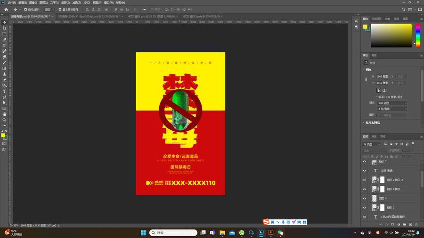Open the Color panel flyout menu
The height and width of the screenshot is (238, 424).
pyautogui.click(x=421, y=19)
